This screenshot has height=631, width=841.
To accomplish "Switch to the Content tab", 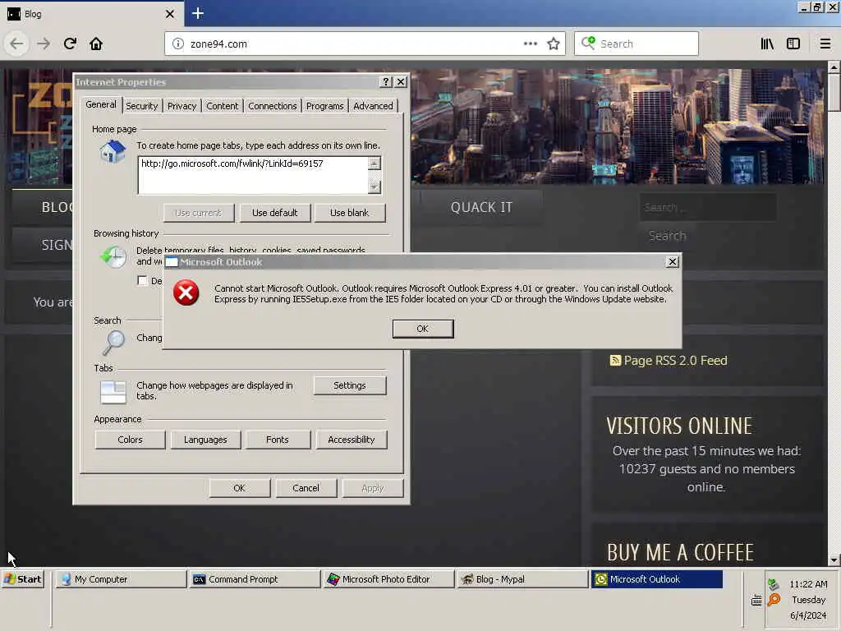I will coord(222,106).
